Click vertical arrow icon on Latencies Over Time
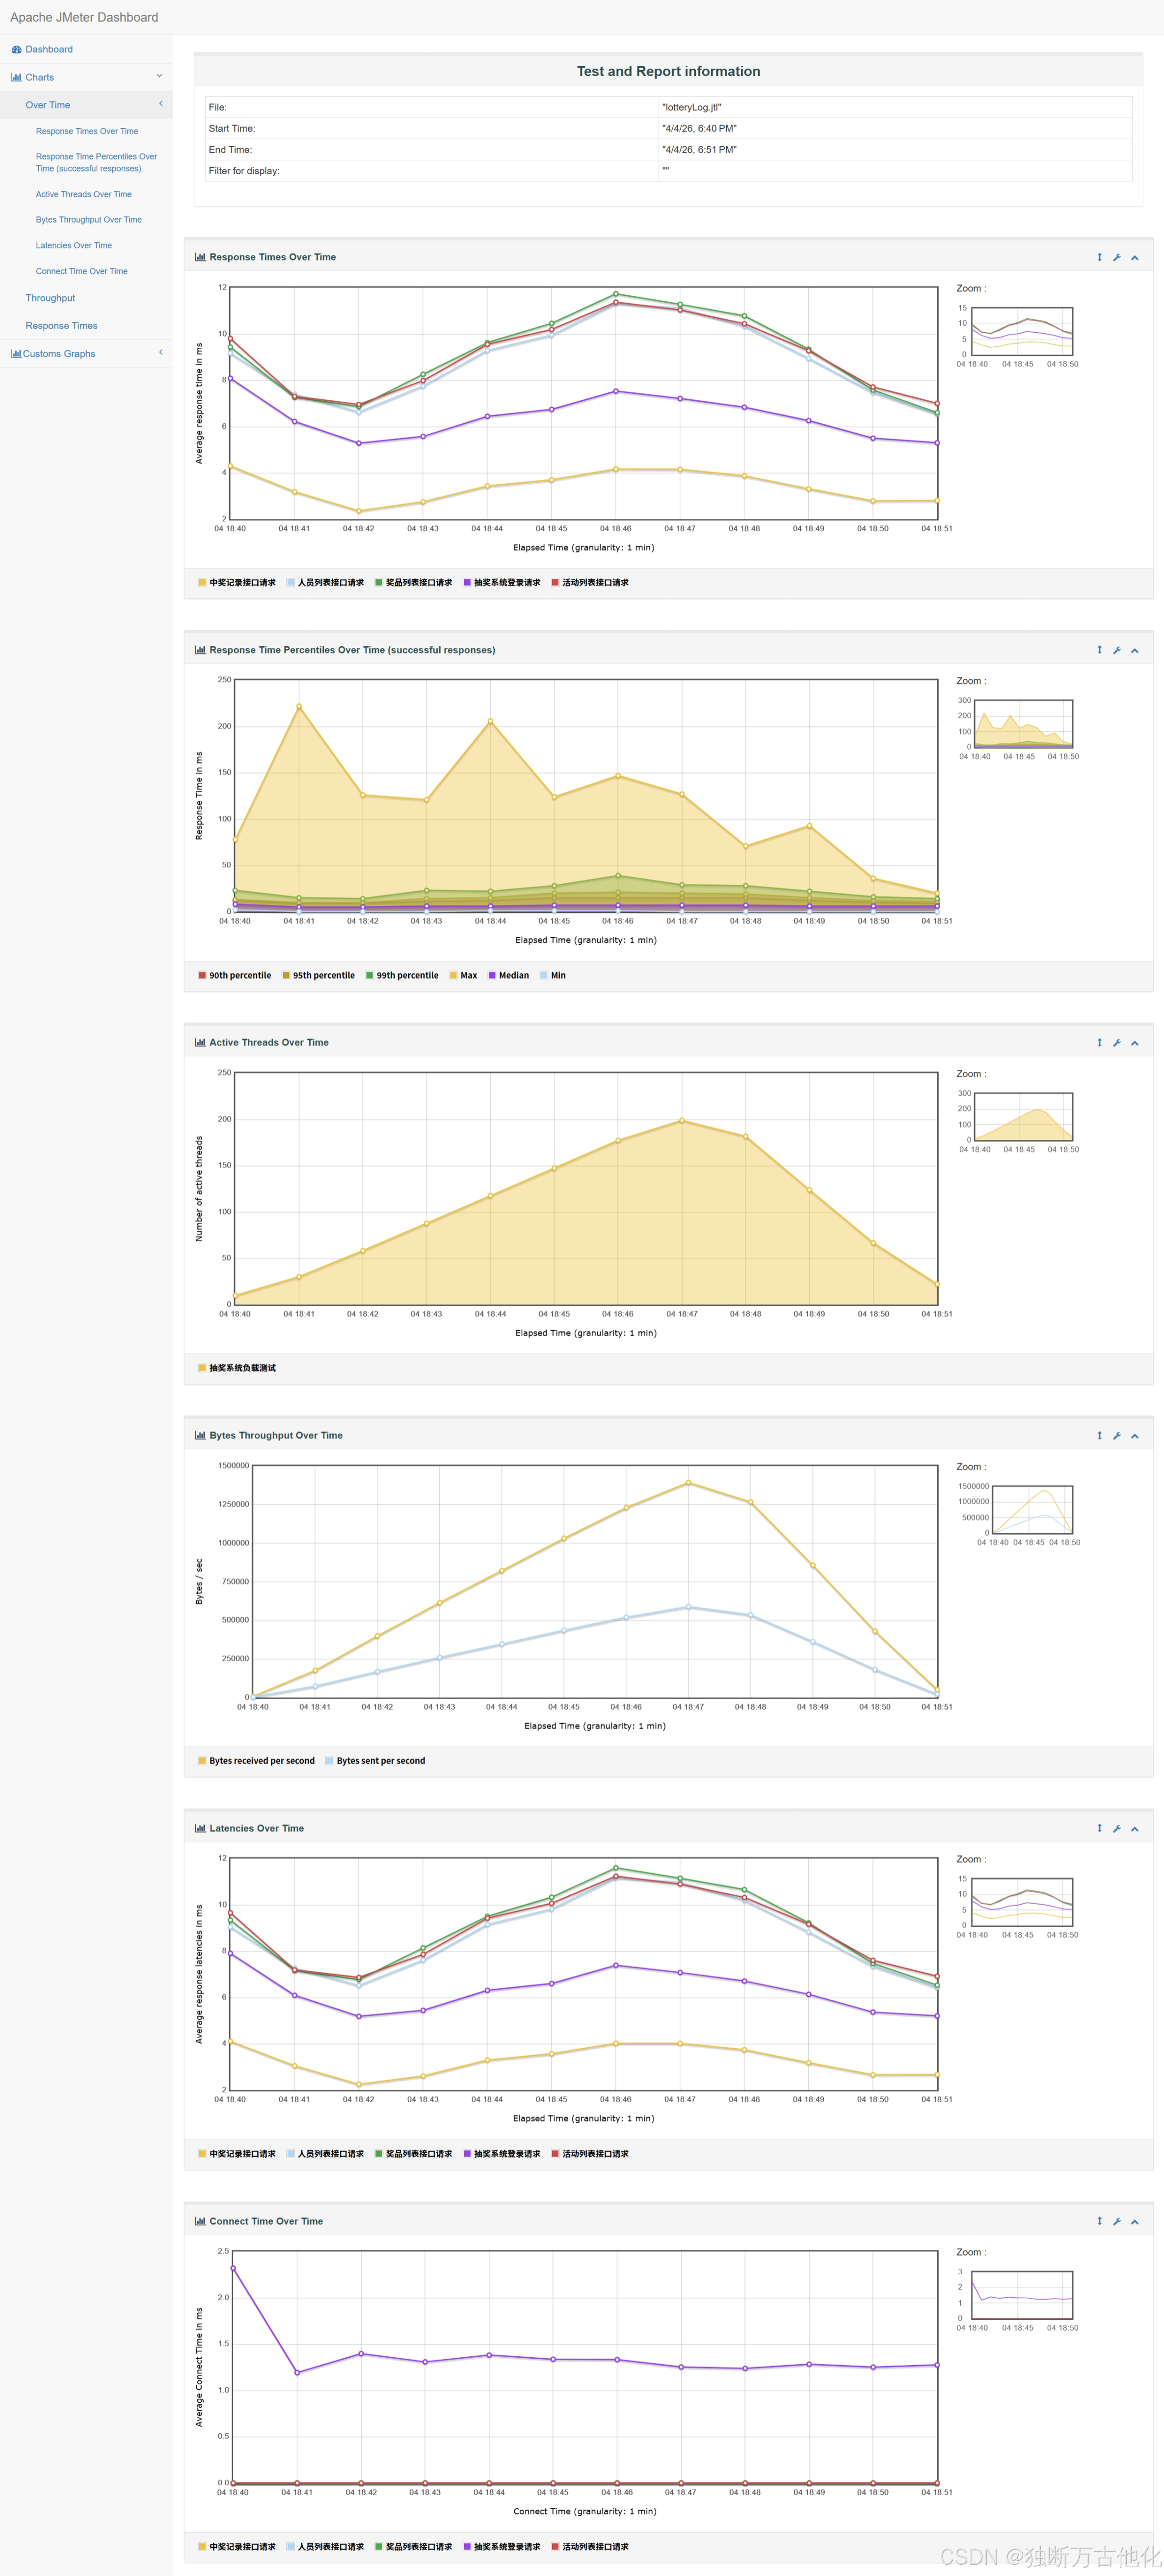Image resolution: width=1164 pixels, height=2576 pixels. click(1099, 1828)
